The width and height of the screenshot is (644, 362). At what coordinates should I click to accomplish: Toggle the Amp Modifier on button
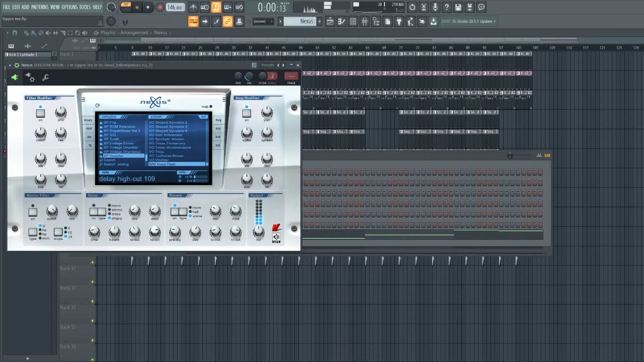pos(247,113)
